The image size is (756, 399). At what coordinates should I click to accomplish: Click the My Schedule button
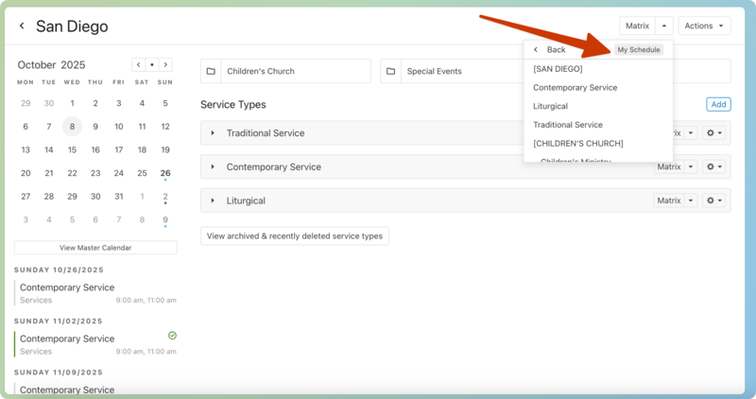[639, 49]
